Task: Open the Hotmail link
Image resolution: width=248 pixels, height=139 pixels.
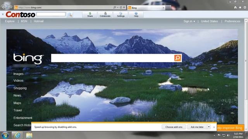Action: point(39,21)
